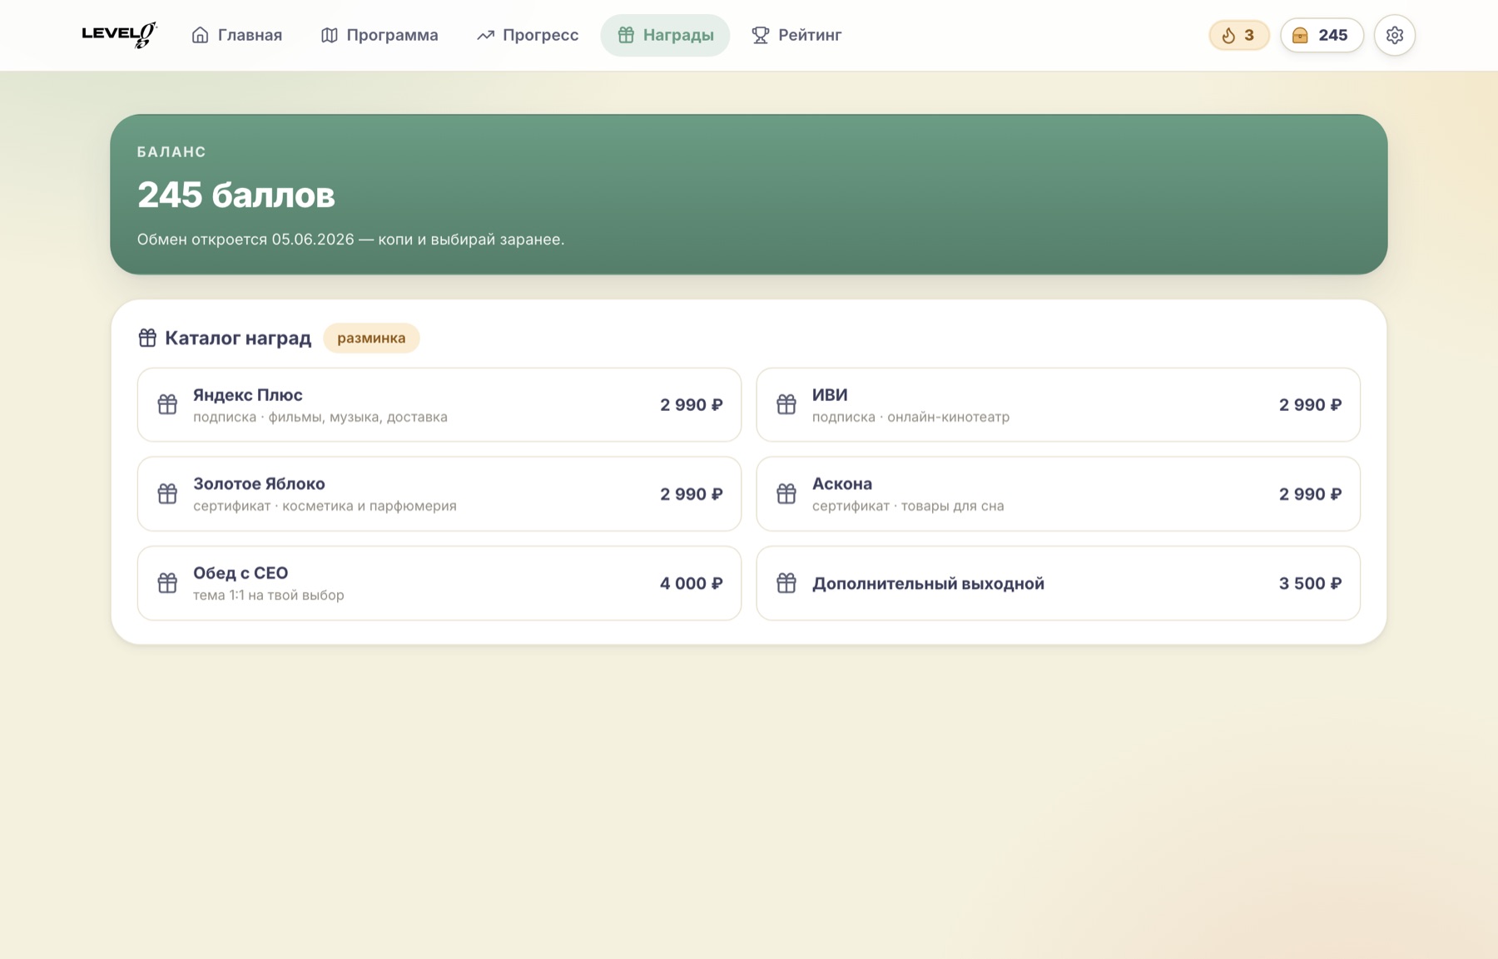Switch to the Программа tab

point(379,35)
